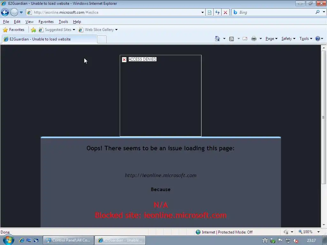Click the 7TT tray icon

pos(265,241)
